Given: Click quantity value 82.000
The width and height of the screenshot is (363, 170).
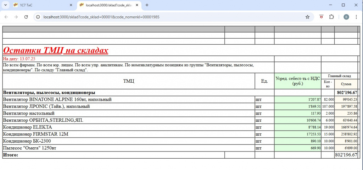Looking at the screenshot, I should tap(329, 99).
